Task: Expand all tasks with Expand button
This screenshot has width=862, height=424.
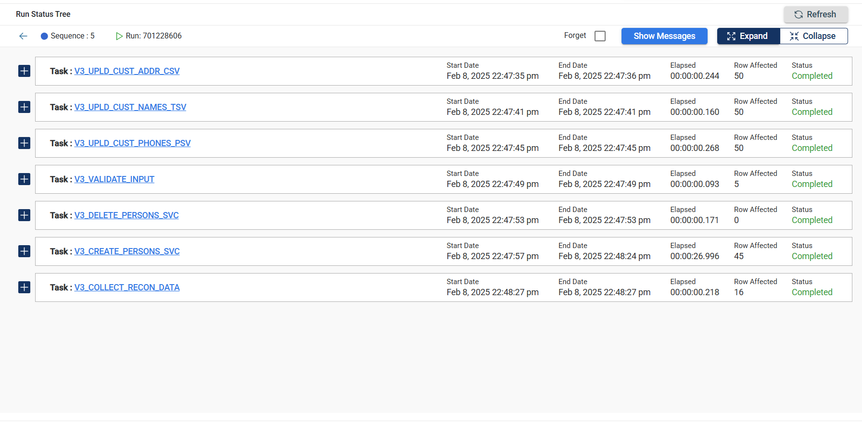Action: point(748,36)
